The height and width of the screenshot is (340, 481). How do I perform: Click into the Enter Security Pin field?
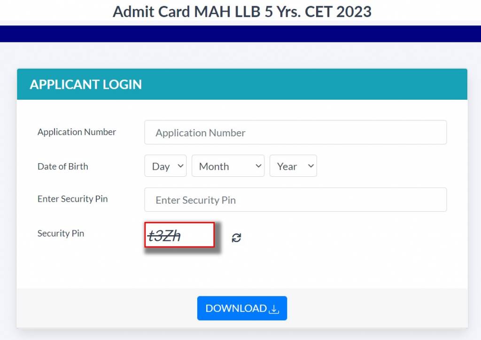pos(295,200)
